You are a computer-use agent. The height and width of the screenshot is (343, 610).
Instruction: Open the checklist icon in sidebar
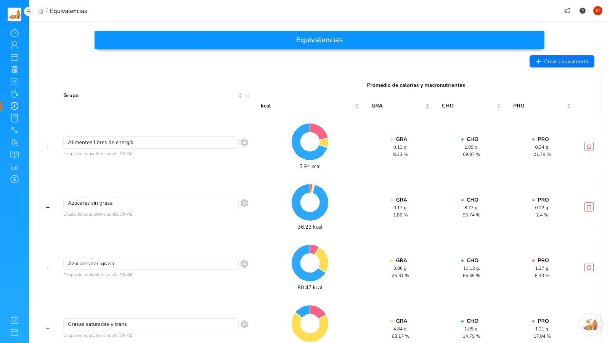[14, 82]
